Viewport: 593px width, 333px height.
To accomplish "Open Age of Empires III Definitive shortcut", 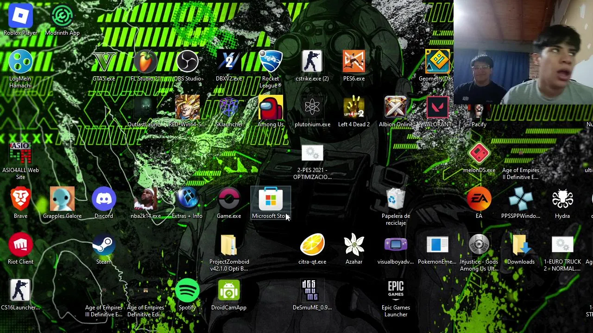I will coord(104,290).
